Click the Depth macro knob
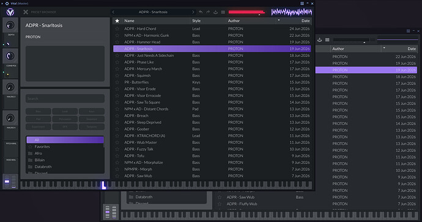This screenshot has width=422, height=222. coord(10,25)
